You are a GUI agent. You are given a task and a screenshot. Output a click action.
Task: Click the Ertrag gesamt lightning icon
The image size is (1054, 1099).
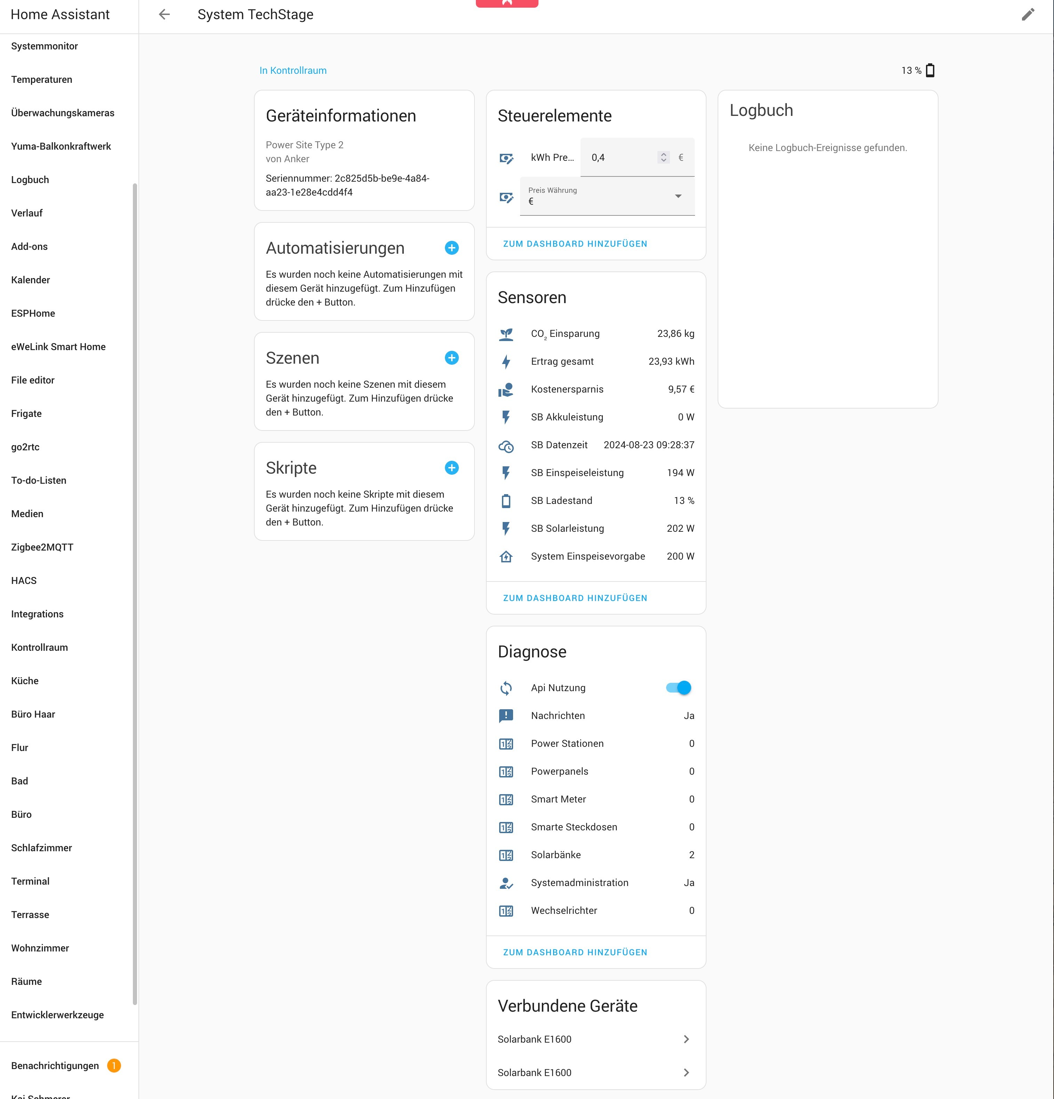coord(506,362)
